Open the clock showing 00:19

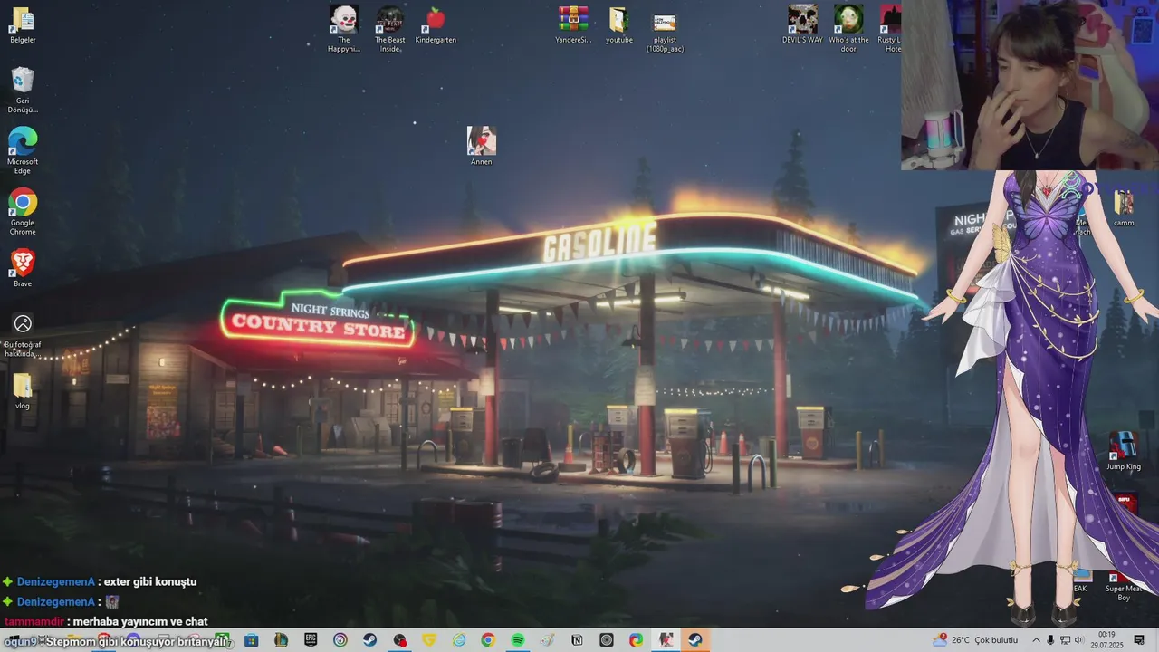tap(1106, 639)
